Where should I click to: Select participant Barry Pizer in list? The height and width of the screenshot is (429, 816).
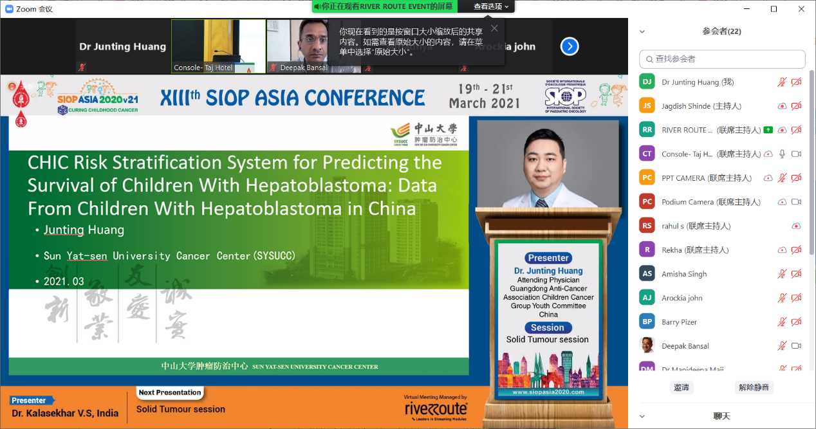click(721, 322)
